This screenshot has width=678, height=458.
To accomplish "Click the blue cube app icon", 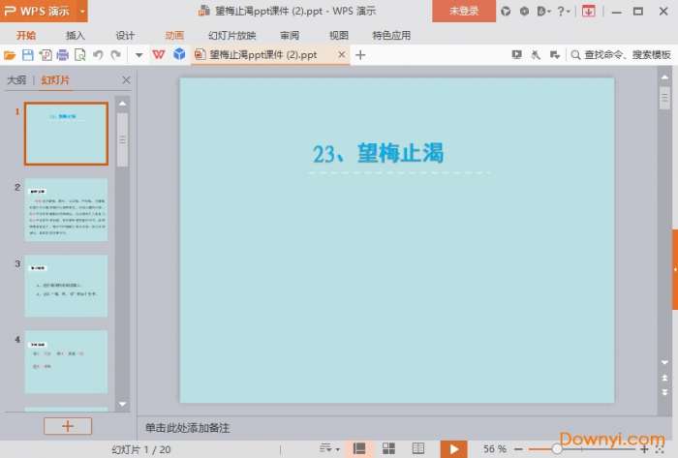I will pyautogui.click(x=179, y=54).
